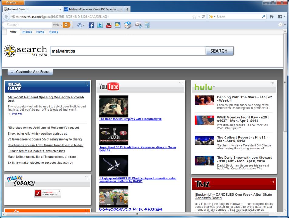Click the toolbar Search text box
289x218 pixels.
28,25
